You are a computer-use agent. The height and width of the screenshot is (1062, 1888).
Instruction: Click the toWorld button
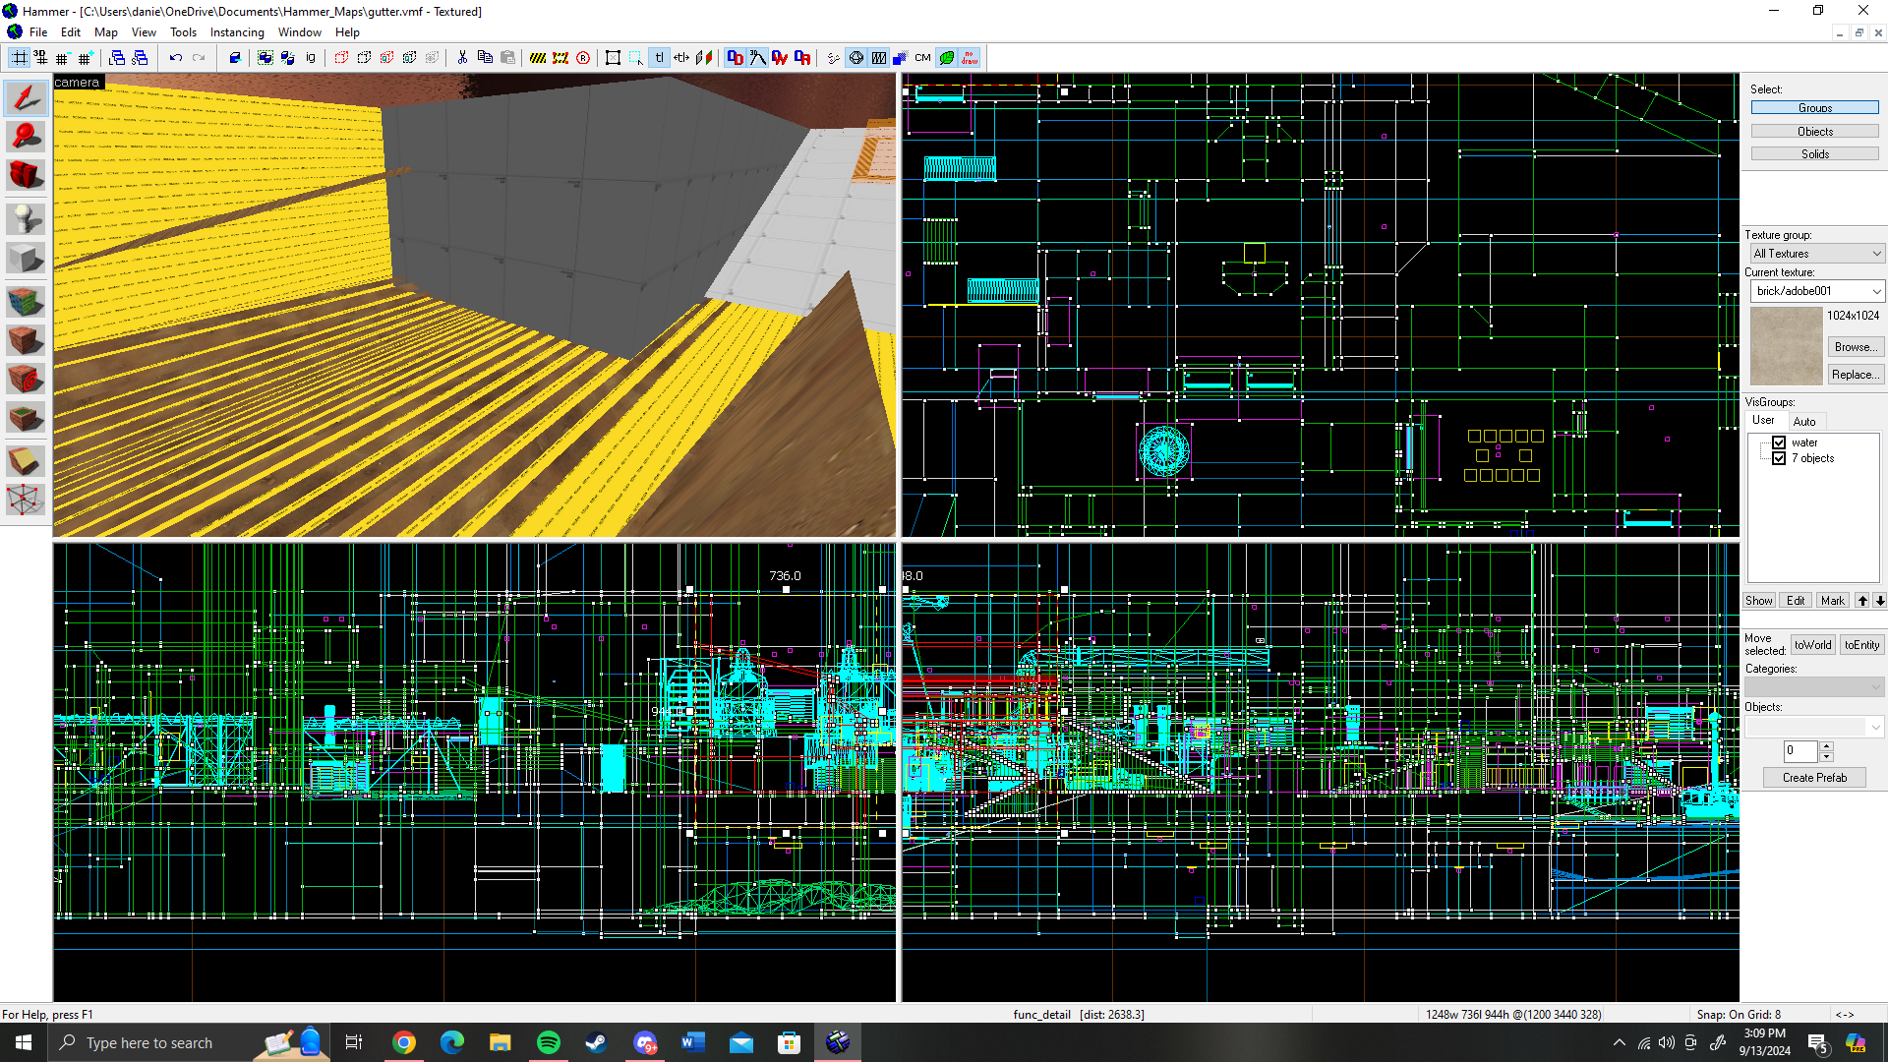point(1812,645)
